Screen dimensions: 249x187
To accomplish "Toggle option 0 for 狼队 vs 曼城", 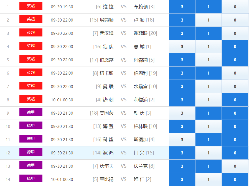I will tap(235, 46).
